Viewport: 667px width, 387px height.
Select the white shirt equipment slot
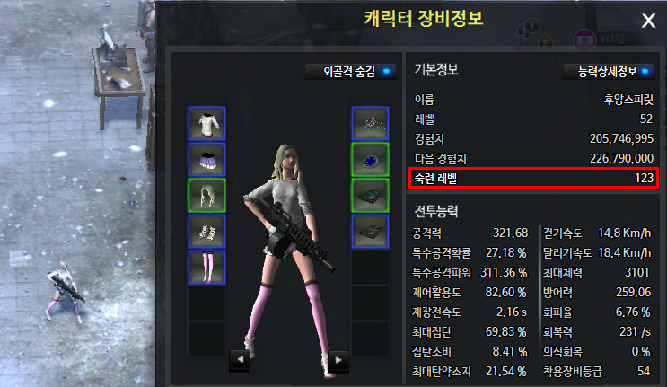click(206, 123)
